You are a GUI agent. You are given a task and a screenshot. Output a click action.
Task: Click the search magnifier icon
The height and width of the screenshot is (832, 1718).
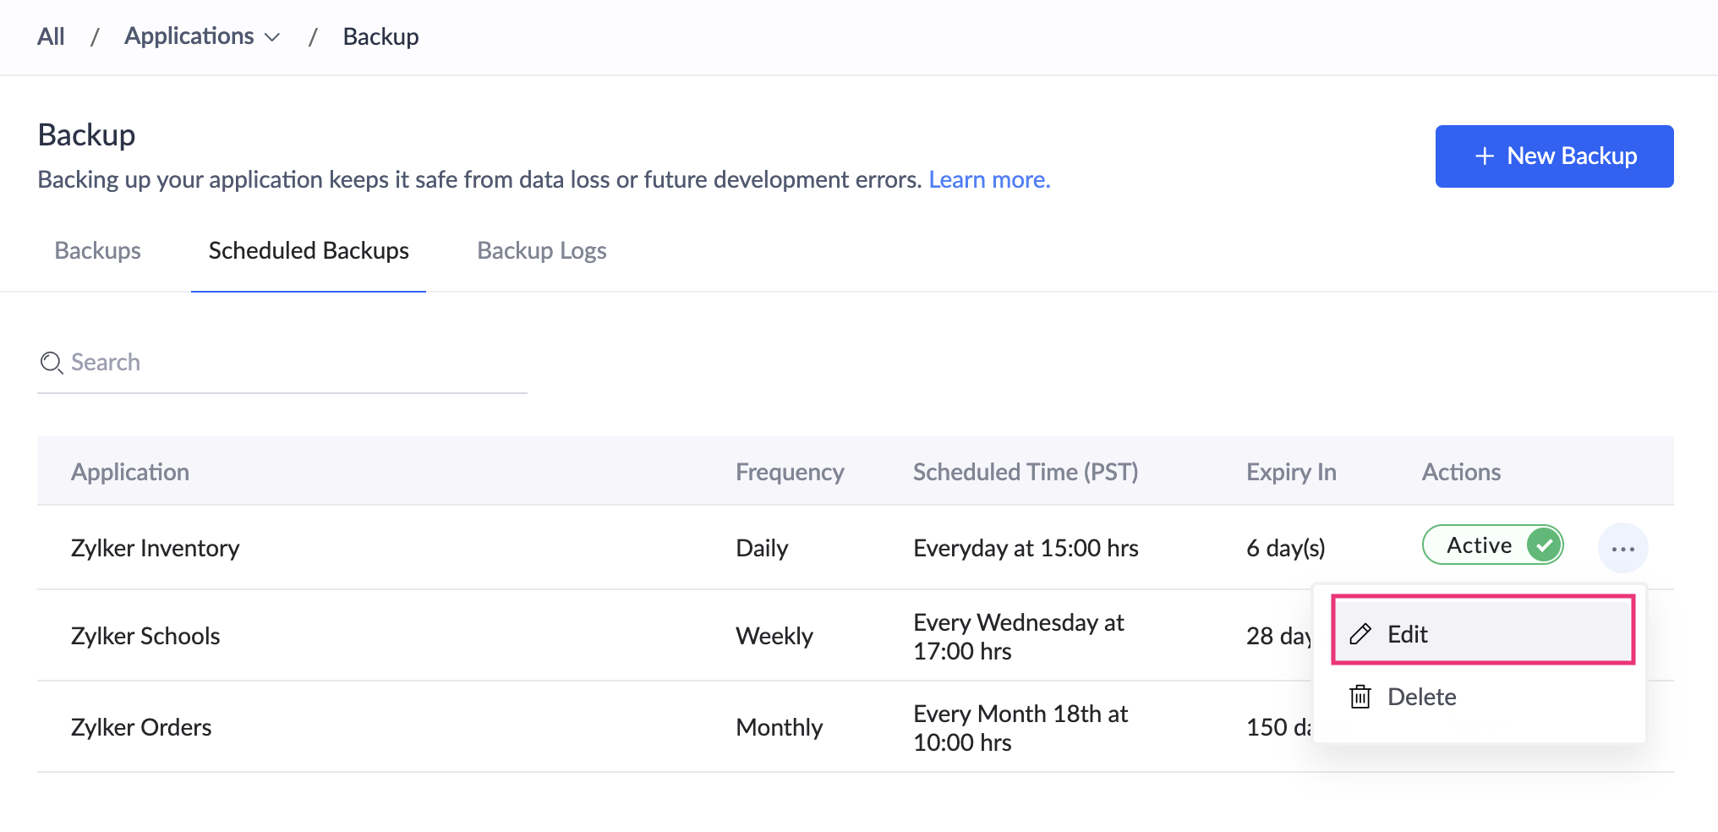click(x=52, y=363)
